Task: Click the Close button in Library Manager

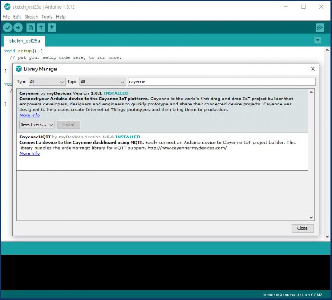Action: click(302, 228)
